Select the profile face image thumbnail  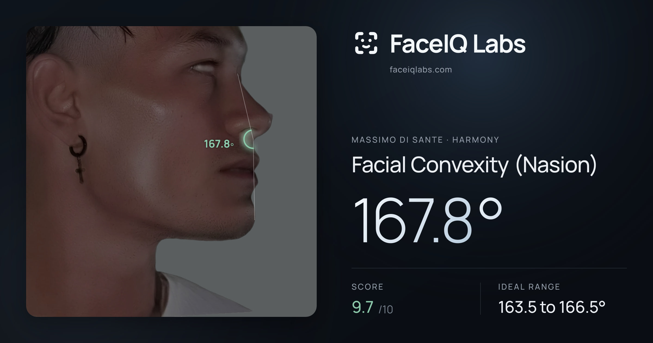[171, 171]
